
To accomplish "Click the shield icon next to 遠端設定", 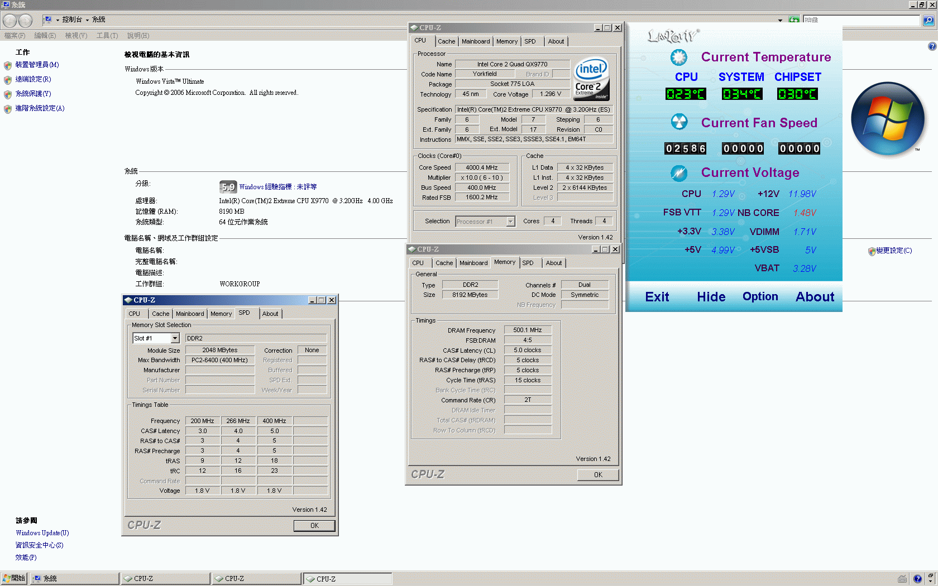I will click(8, 80).
